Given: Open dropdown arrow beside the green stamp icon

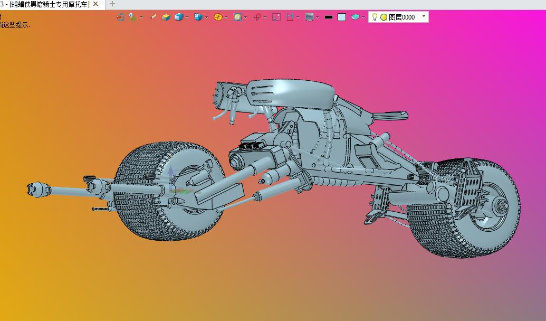Looking at the screenshot, I should click(141, 17).
